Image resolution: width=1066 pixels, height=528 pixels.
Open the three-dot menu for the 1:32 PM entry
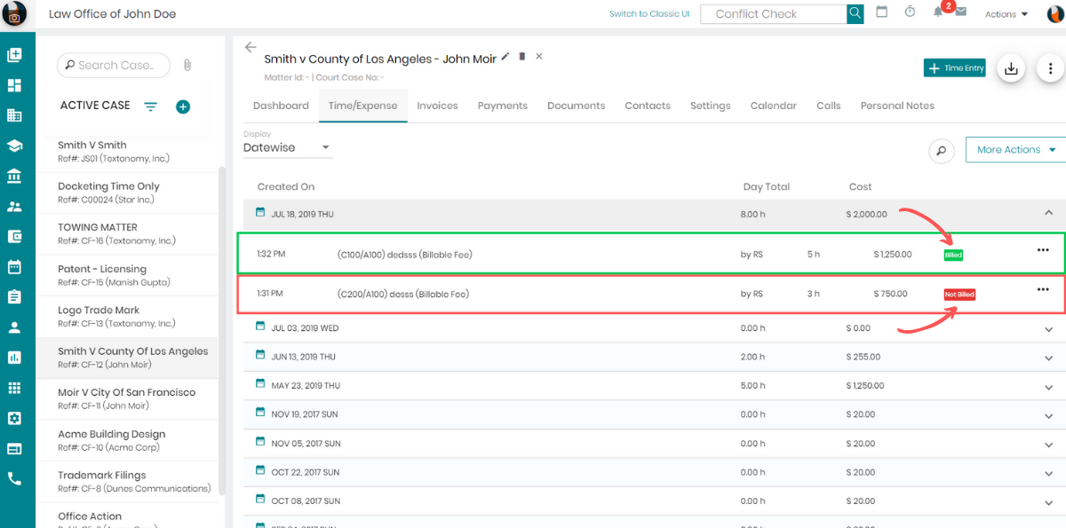tap(1043, 250)
